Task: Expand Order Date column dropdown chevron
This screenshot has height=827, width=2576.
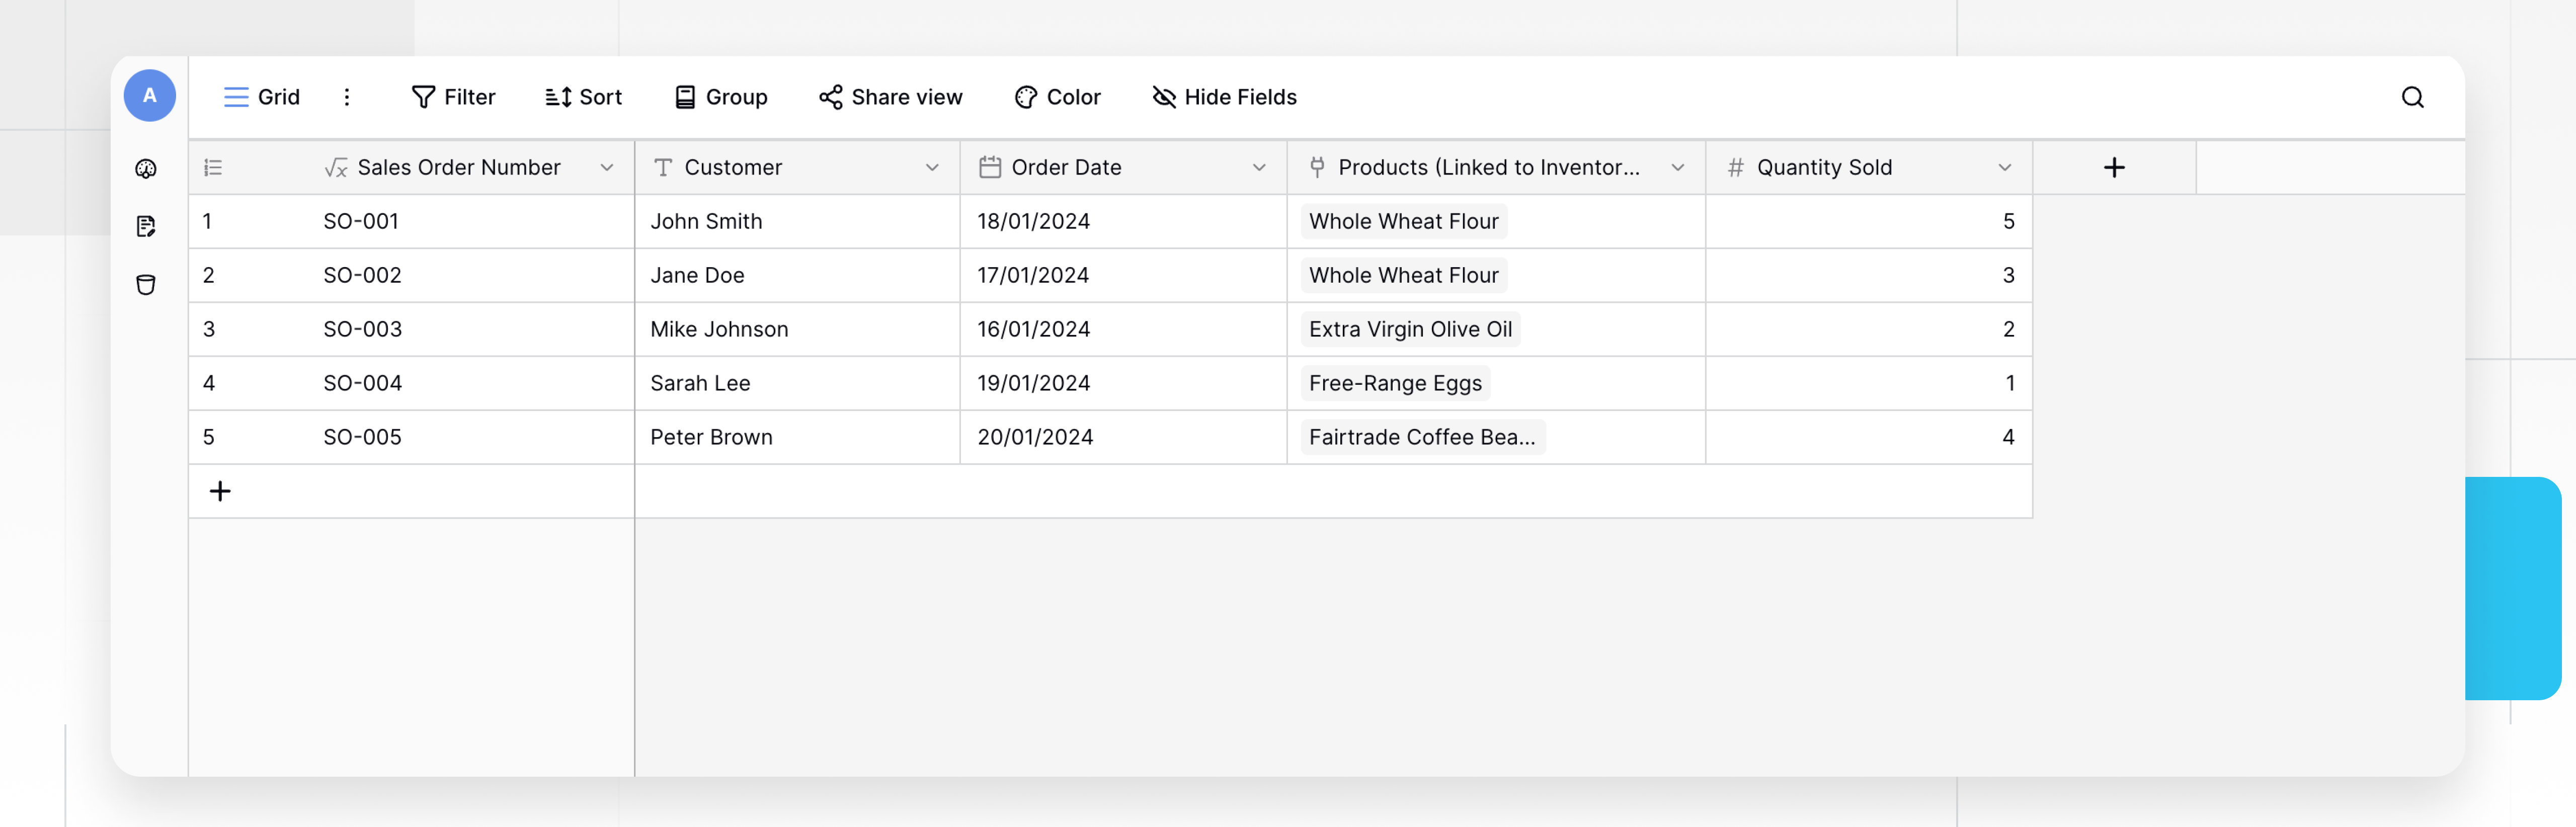Action: pos(1259,168)
